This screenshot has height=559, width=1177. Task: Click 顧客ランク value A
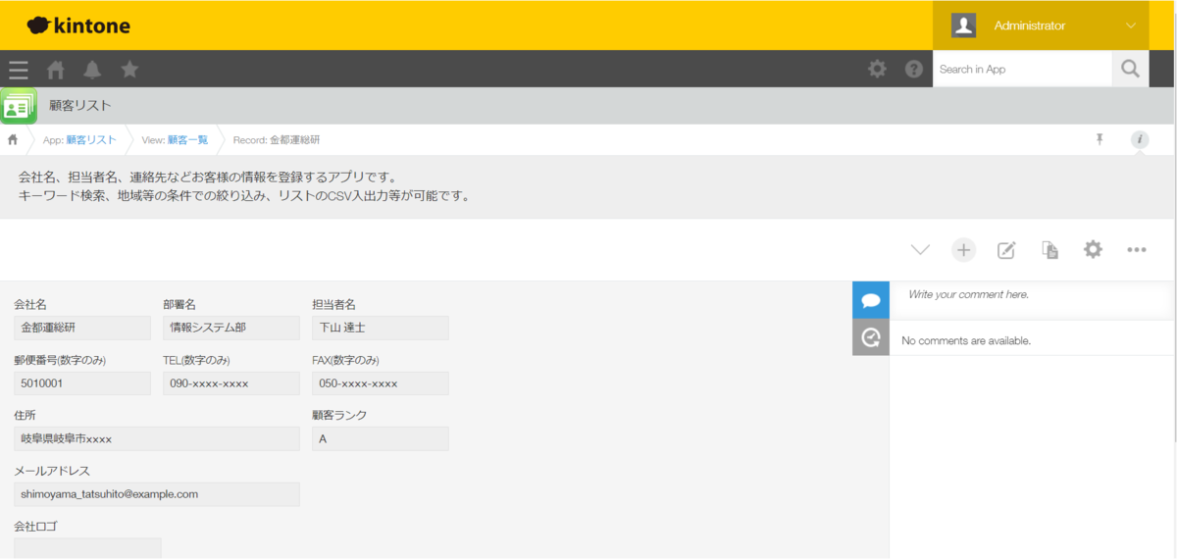[381, 438]
